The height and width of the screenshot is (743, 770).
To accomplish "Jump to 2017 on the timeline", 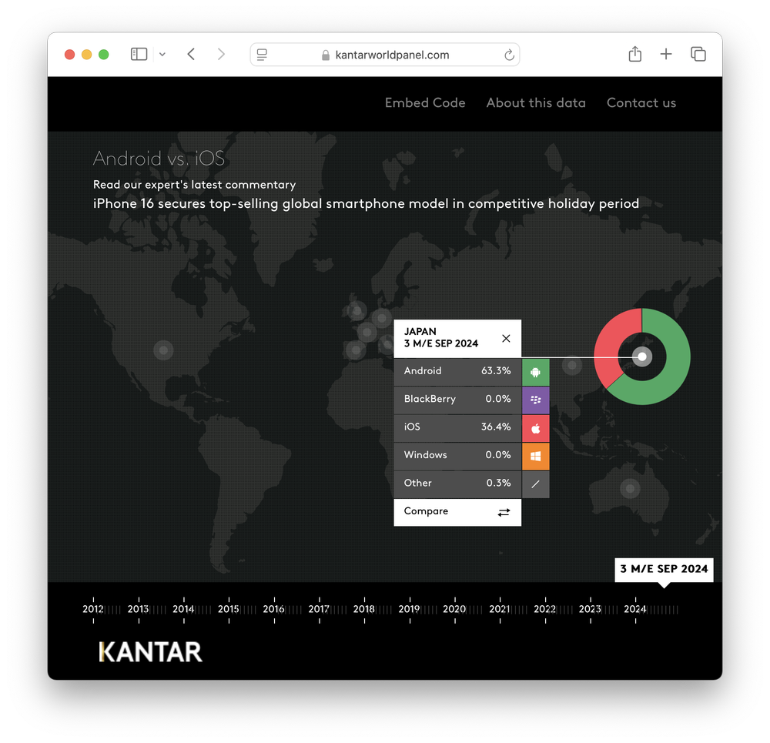I will pos(320,609).
